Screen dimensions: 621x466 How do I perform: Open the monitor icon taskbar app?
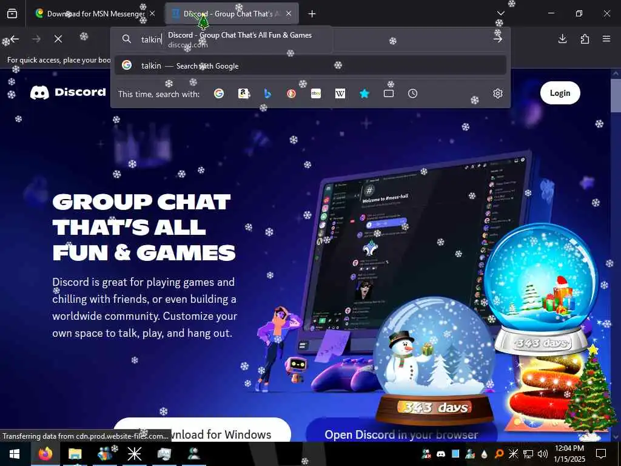pyautogui.click(x=164, y=454)
